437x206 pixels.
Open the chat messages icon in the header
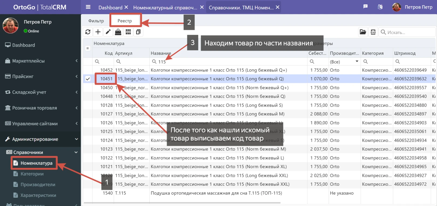click(366, 7)
